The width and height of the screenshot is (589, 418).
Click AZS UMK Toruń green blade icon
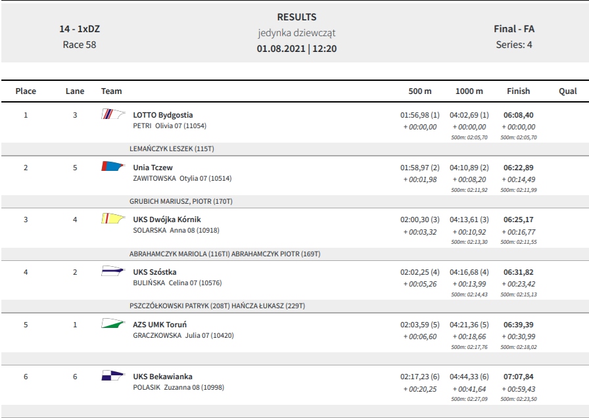coord(113,323)
